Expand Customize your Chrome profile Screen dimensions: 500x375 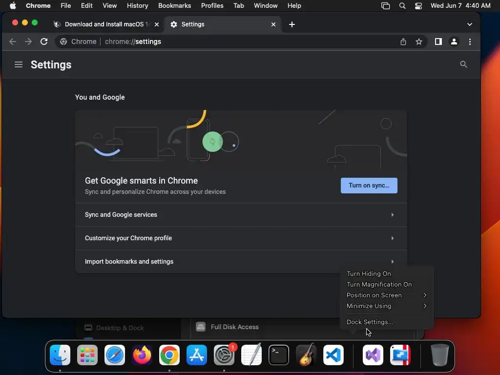tap(241, 238)
